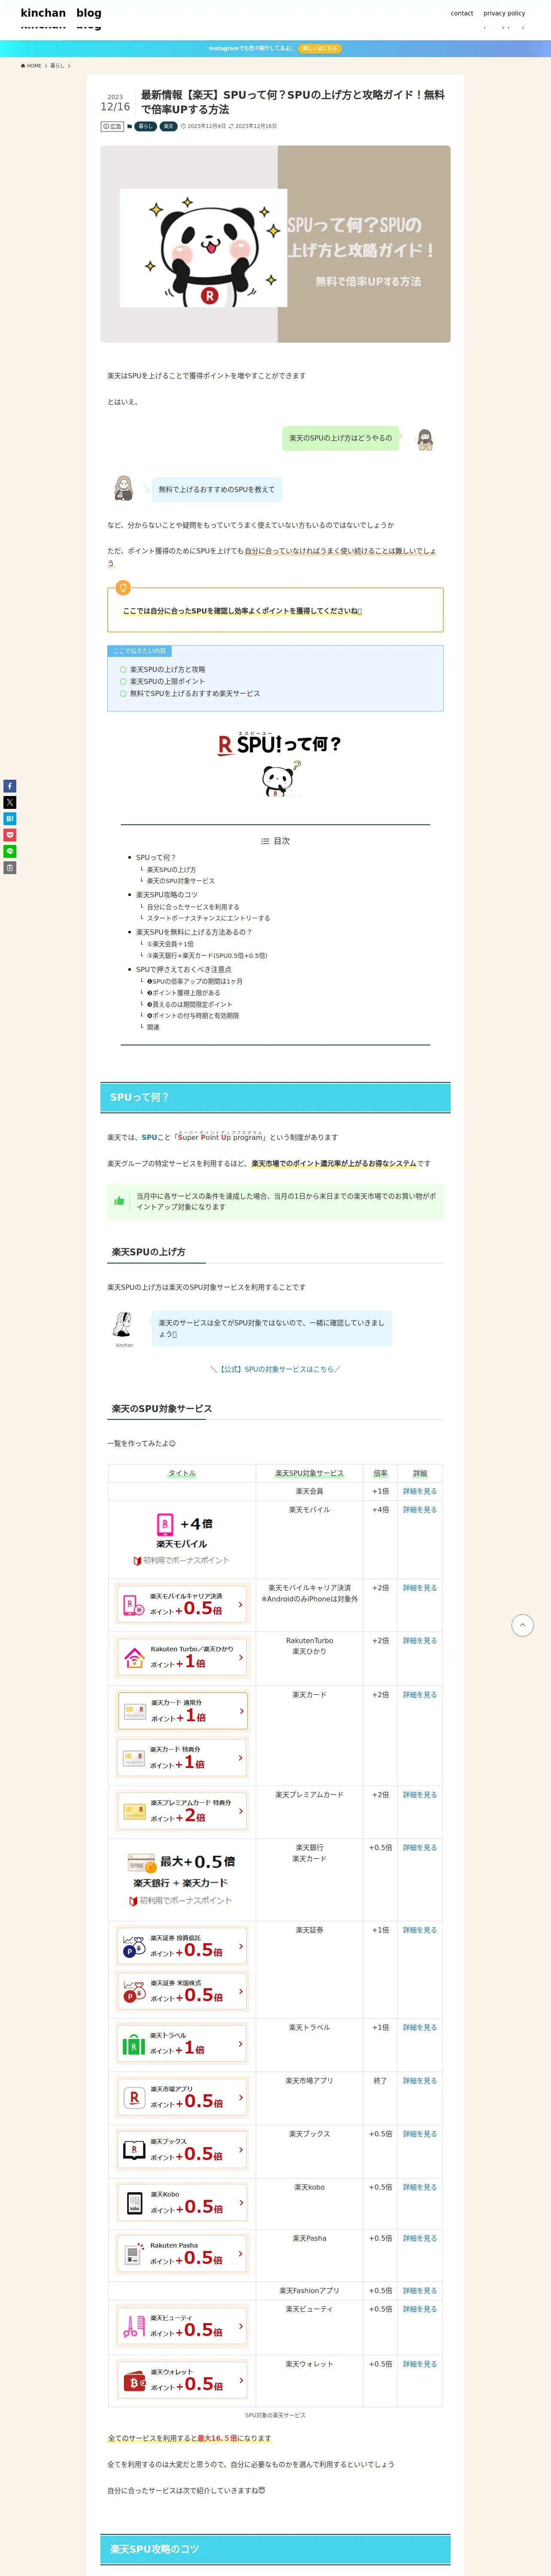The height and width of the screenshot is (2576, 551).
Task: Click 詳細を見る in 楽天ウォレット row
Action: [x=420, y=2364]
